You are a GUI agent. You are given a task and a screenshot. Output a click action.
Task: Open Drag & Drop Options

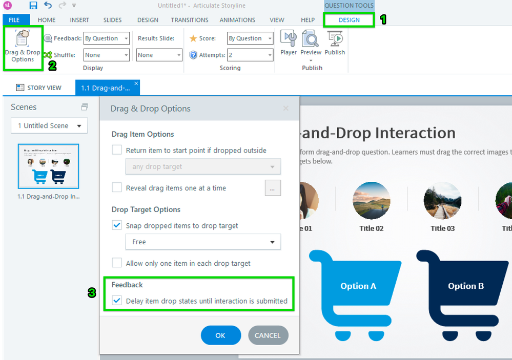tap(23, 48)
